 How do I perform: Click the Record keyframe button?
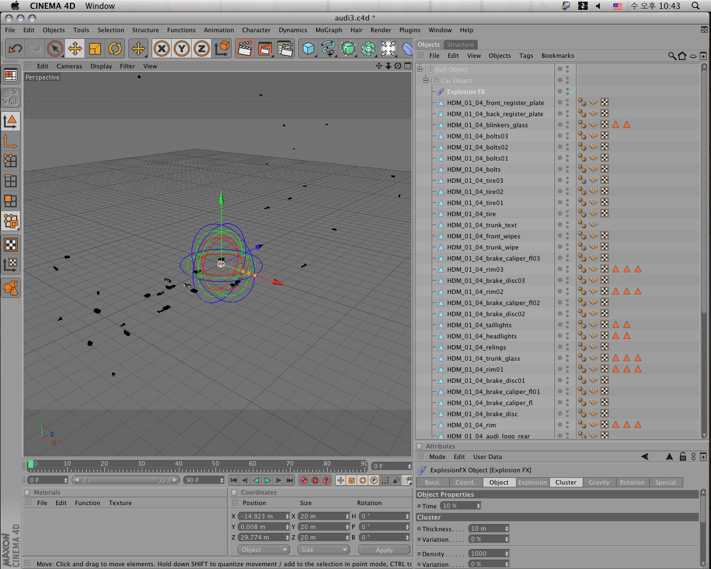[304, 480]
